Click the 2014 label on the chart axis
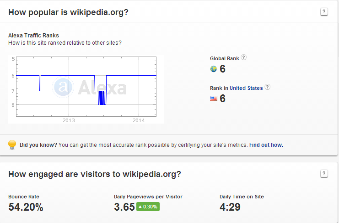 click(x=139, y=120)
